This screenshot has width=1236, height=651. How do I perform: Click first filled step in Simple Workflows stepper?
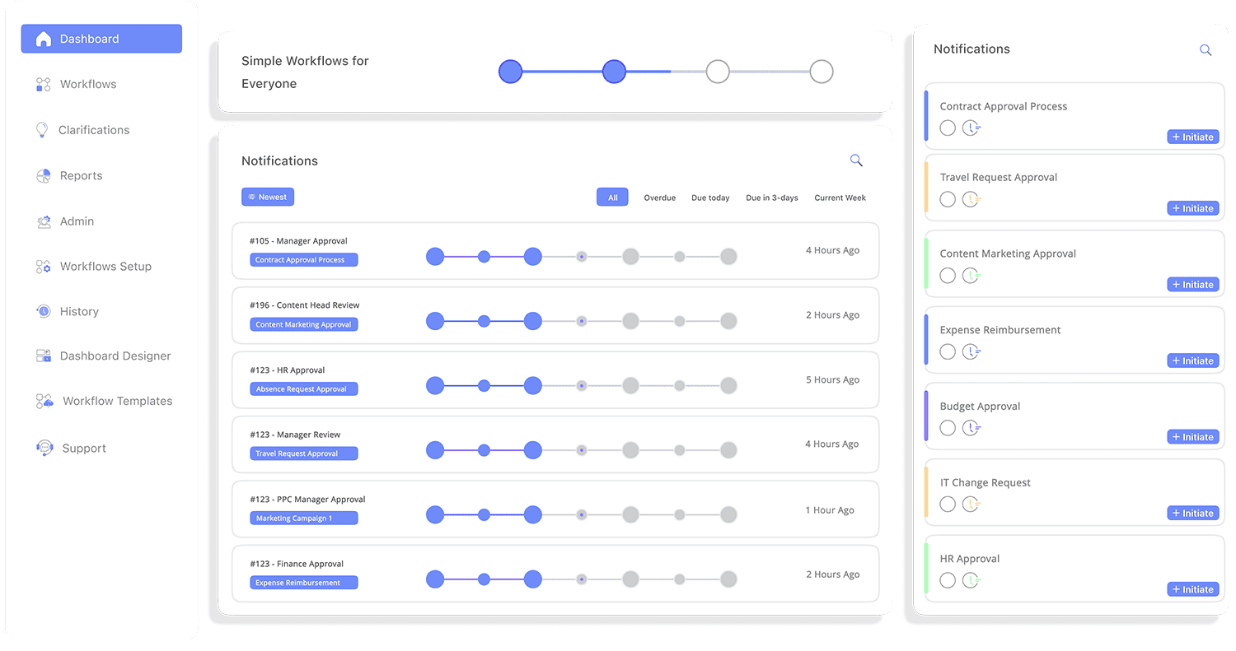click(511, 72)
